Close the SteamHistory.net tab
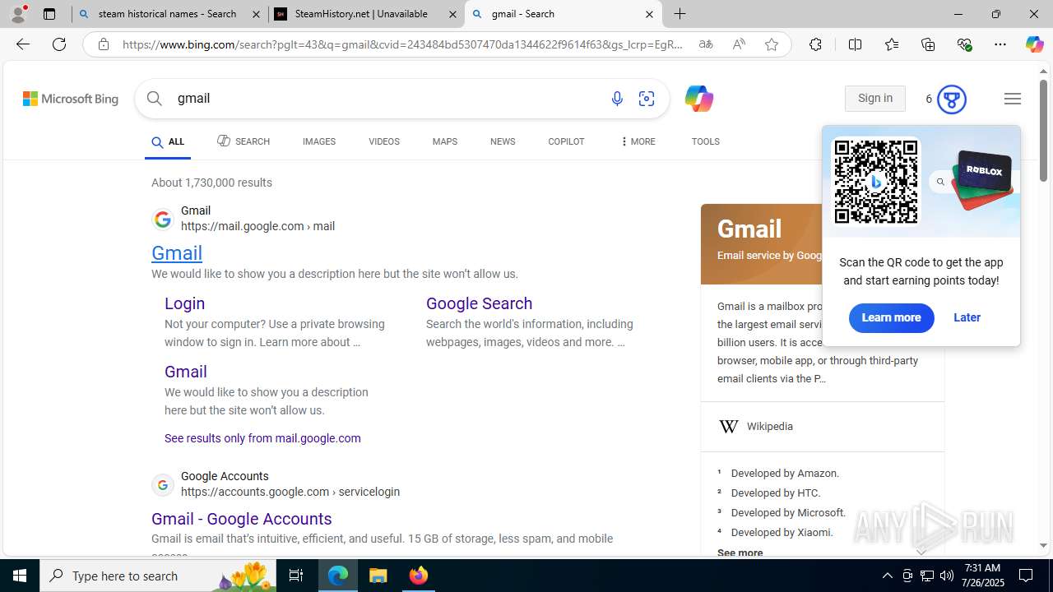Image resolution: width=1053 pixels, height=592 pixels. click(x=452, y=14)
